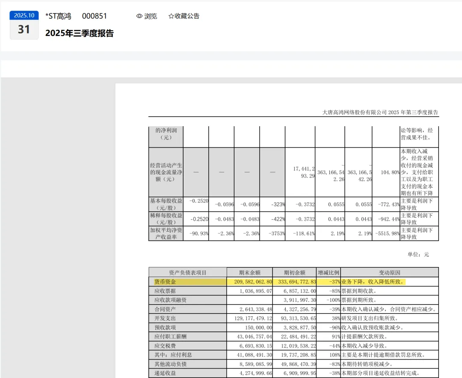Click the 104.80% value
This screenshot has width=462, height=378.
coord(390,172)
